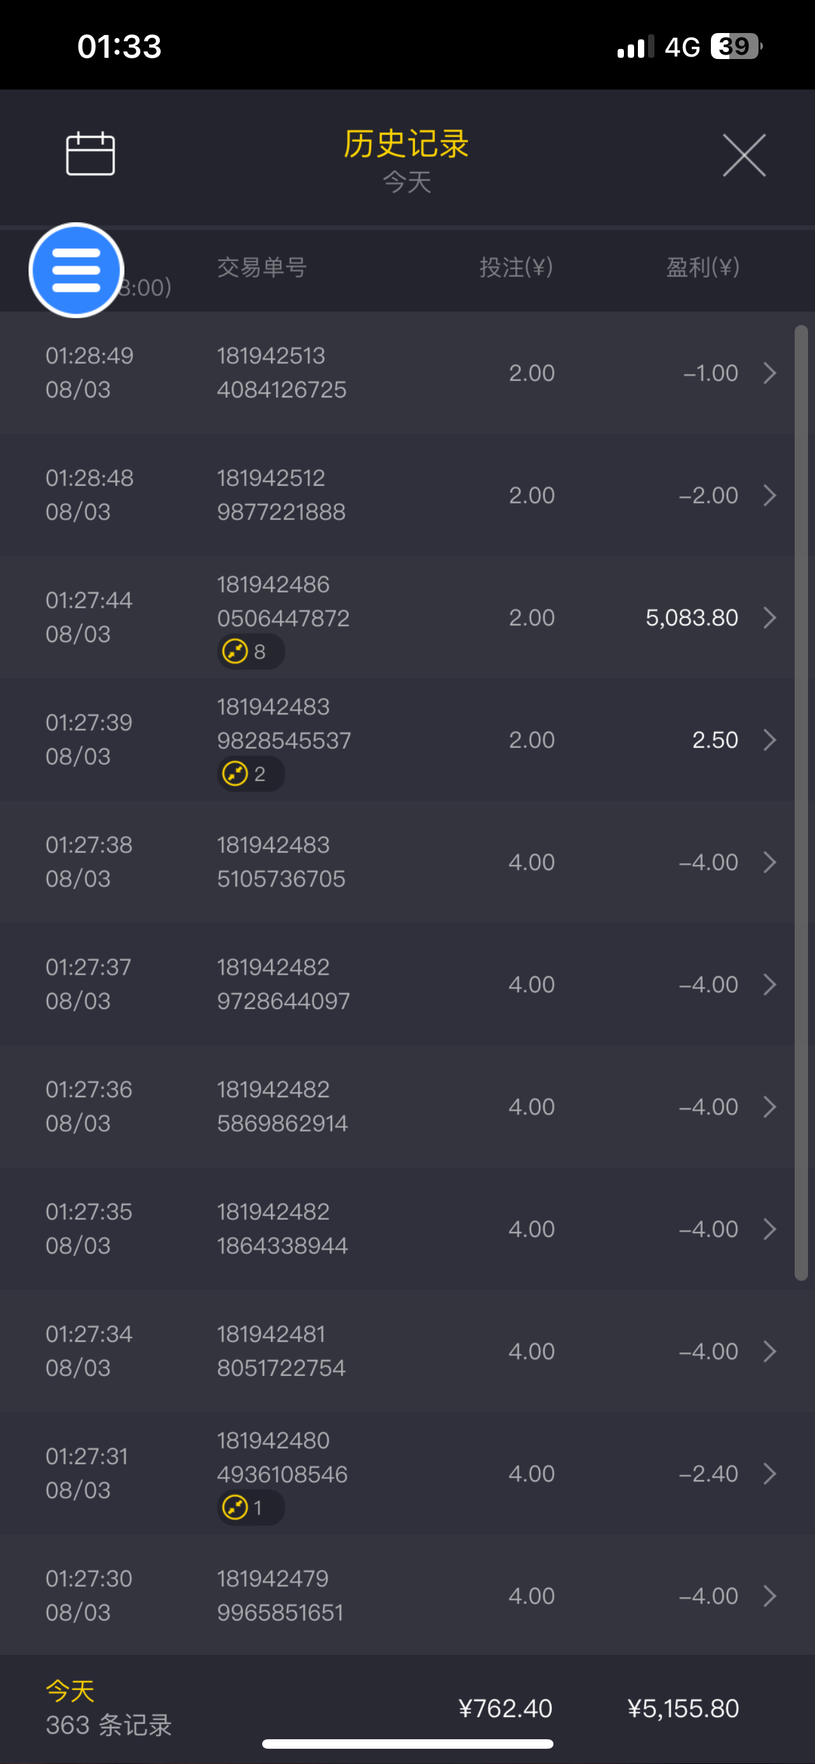
Task: Expand the 01:28:49 record details
Action: coord(769,373)
